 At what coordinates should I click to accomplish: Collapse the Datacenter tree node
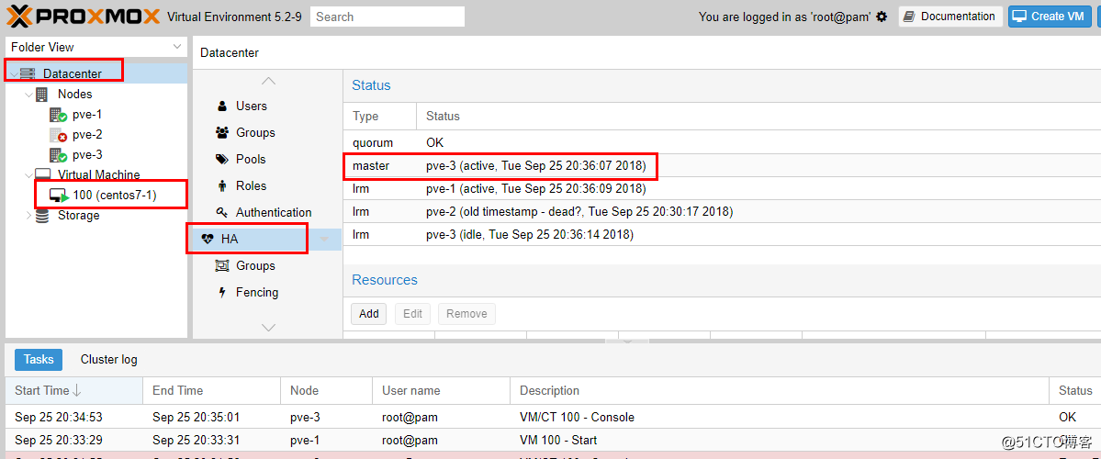coord(14,74)
